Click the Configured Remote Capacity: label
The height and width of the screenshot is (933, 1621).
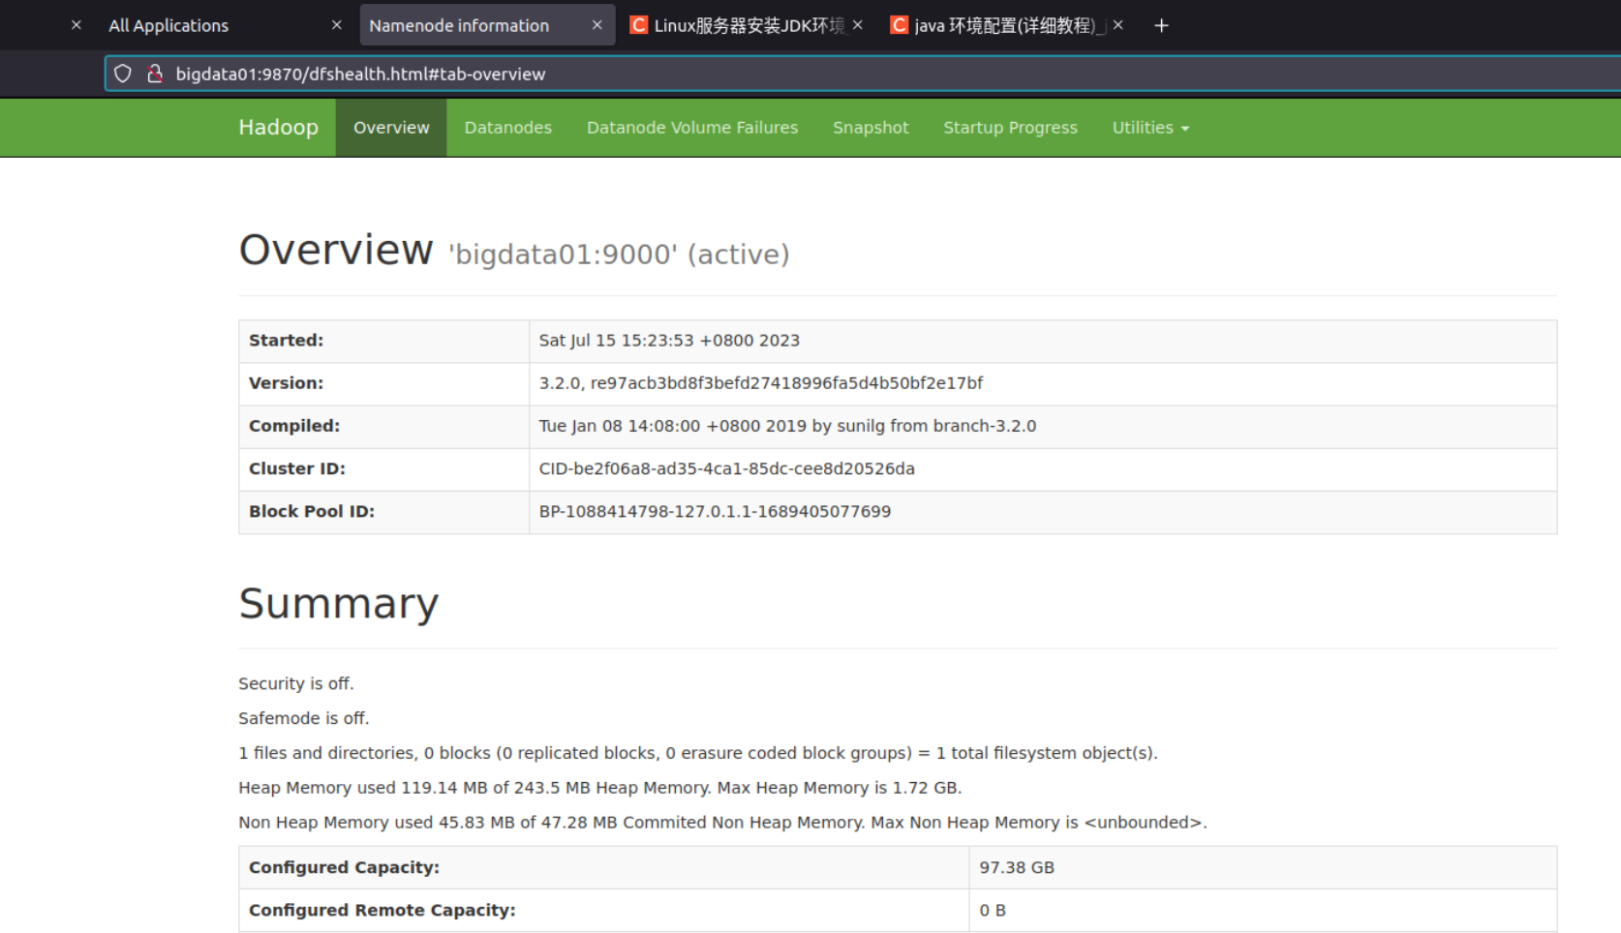(382, 910)
